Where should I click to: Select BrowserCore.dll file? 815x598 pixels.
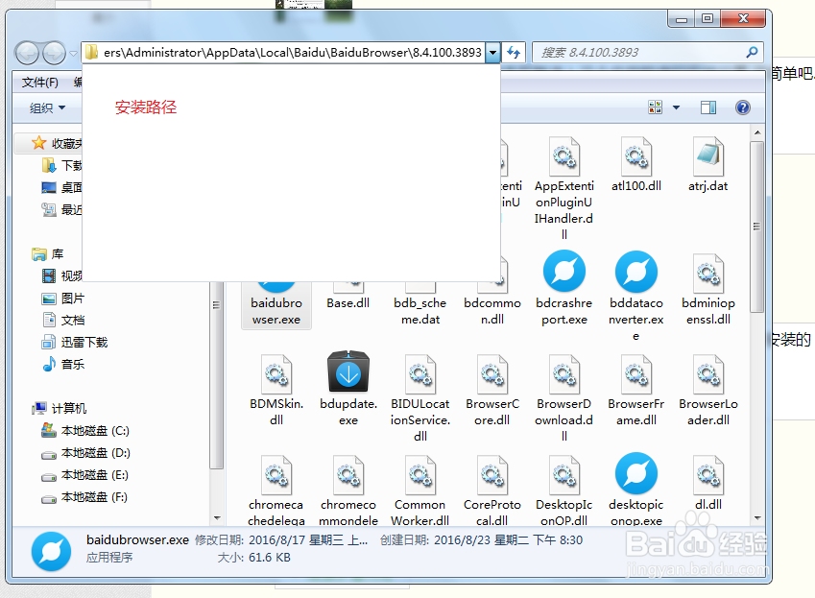(492, 390)
